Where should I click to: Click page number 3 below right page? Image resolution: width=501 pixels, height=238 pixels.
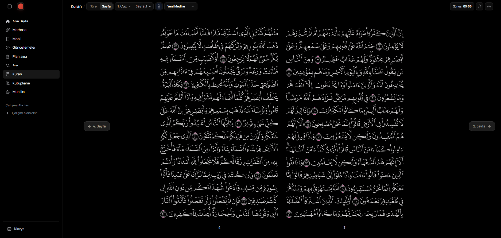[344, 227]
